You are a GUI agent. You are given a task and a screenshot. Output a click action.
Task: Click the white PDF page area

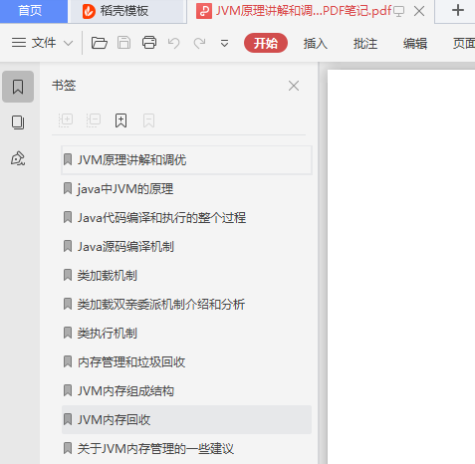401,267
